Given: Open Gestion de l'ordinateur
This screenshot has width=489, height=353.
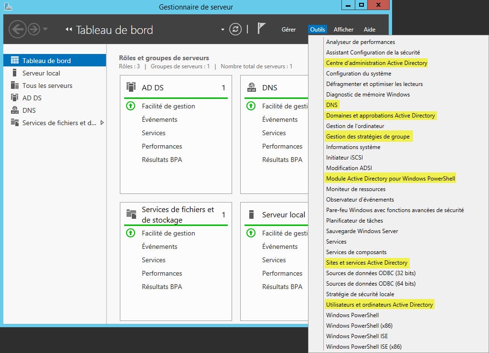Looking at the screenshot, I should click(x=355, y=126).
